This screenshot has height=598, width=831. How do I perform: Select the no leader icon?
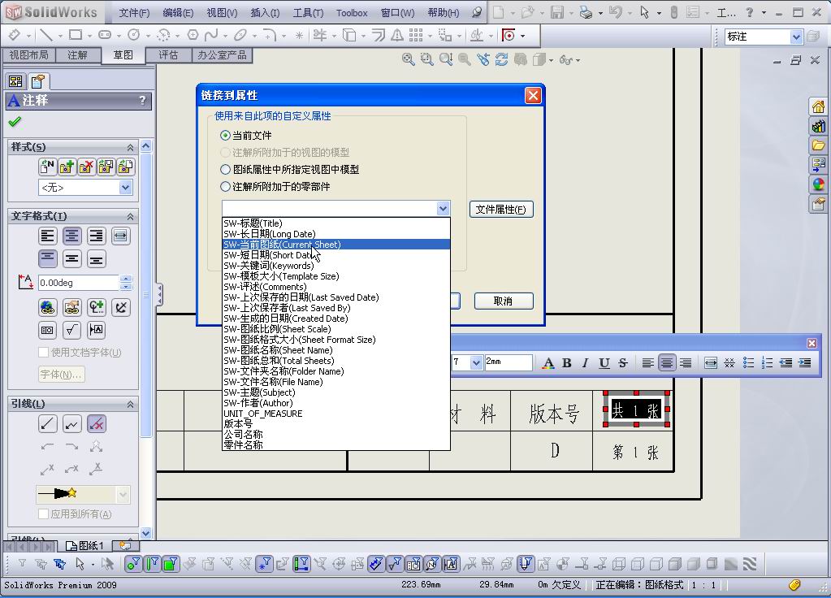pos(97,423)
